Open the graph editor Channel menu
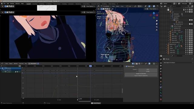The height and width of the screenshot is (109, 194). (21, 64)
